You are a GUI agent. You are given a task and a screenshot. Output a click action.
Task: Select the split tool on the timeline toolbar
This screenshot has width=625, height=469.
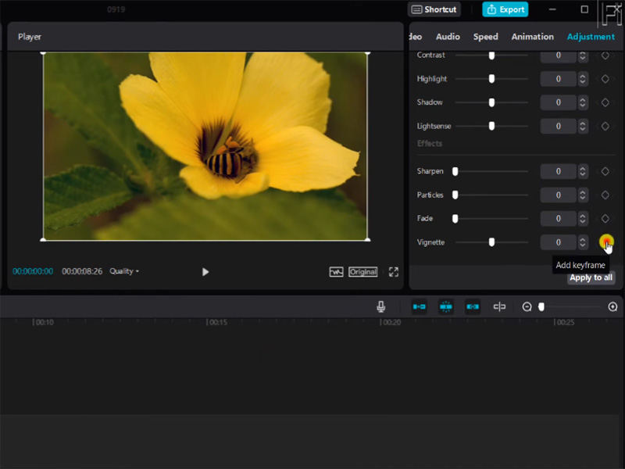pos(499,306)
